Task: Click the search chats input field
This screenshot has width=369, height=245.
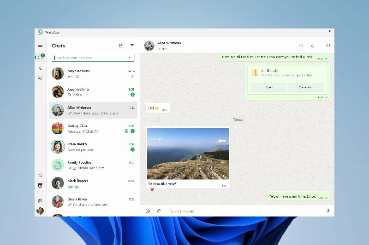Action: click(x=93, y=57)
